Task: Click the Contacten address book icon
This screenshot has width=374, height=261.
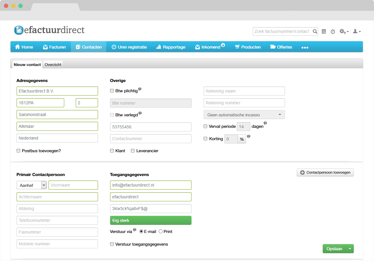Action: click(x=78, y=47)
